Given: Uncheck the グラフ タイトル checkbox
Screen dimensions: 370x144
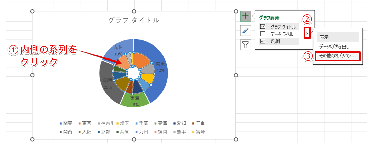Looking at the screenshot, I should tap(263, 27).
